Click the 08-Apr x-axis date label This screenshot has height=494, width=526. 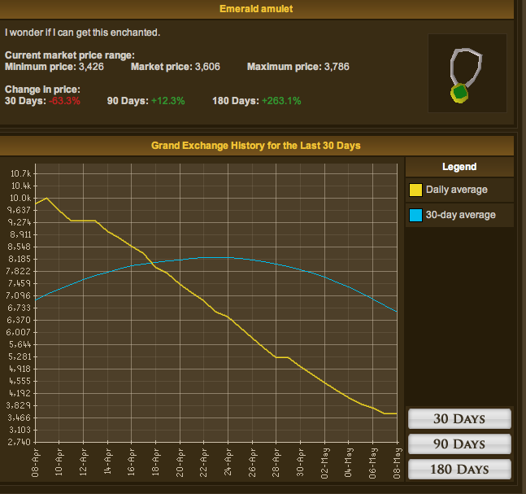(35, 462)
